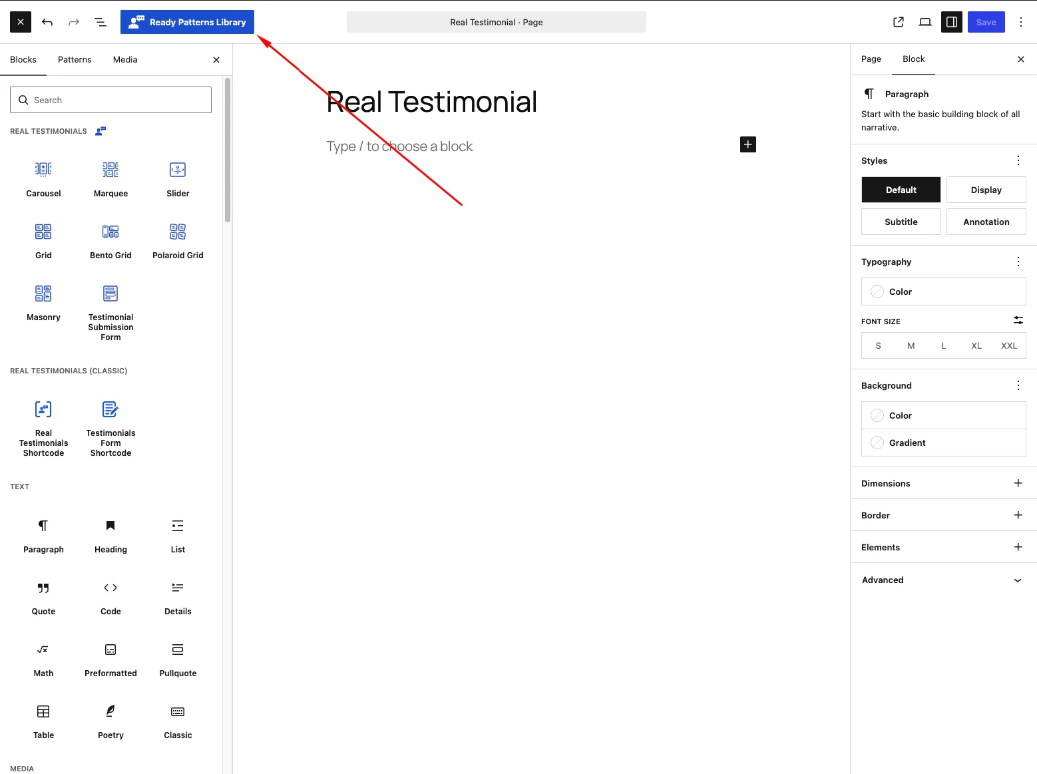The width and height of the screenshot is (1037, 774).
Task: Insert the Carousel testimonial block
Action: point(43,180)
